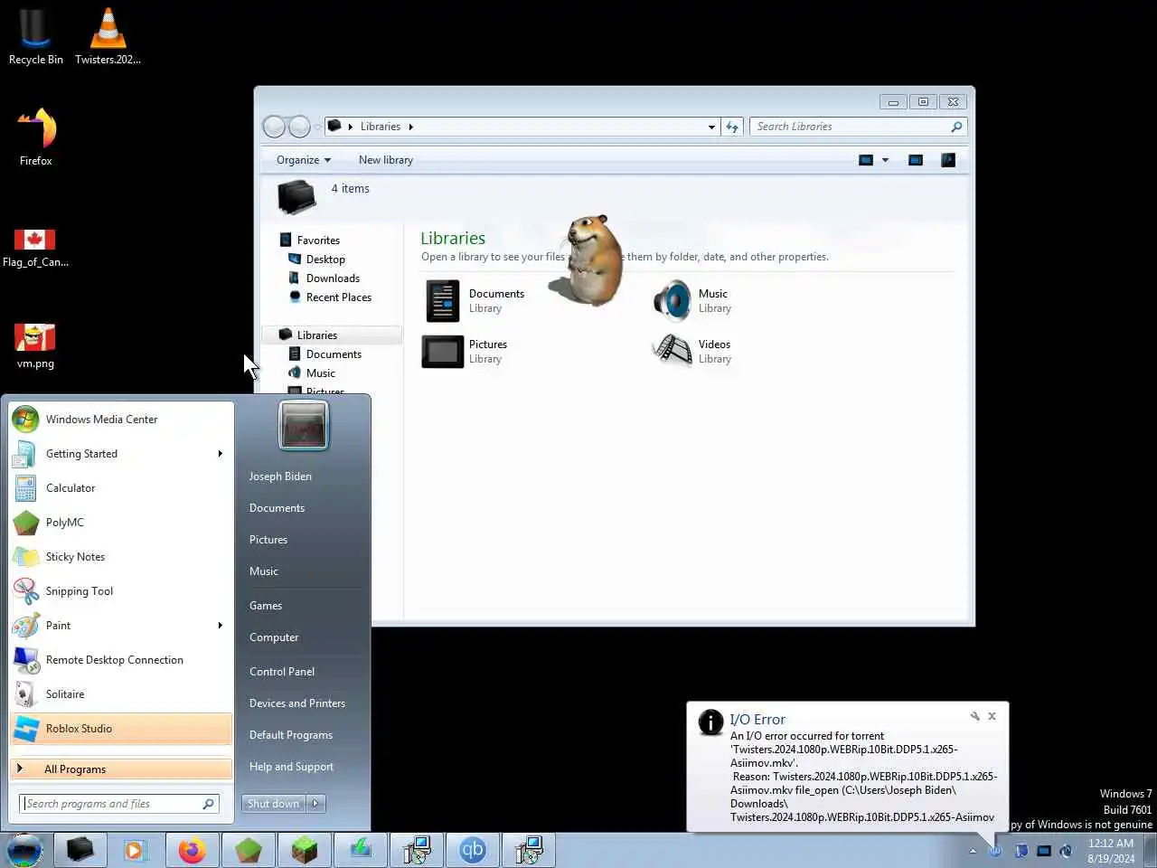1157x868 pixels.
Task: Click New library toolbar button
Action: click(386, 160)
